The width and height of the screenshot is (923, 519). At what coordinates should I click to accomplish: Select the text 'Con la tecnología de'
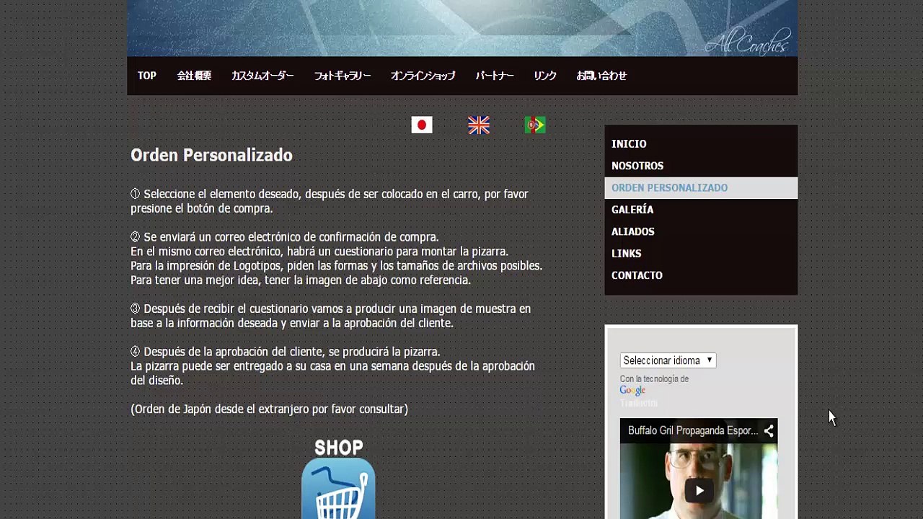[654, 379]
